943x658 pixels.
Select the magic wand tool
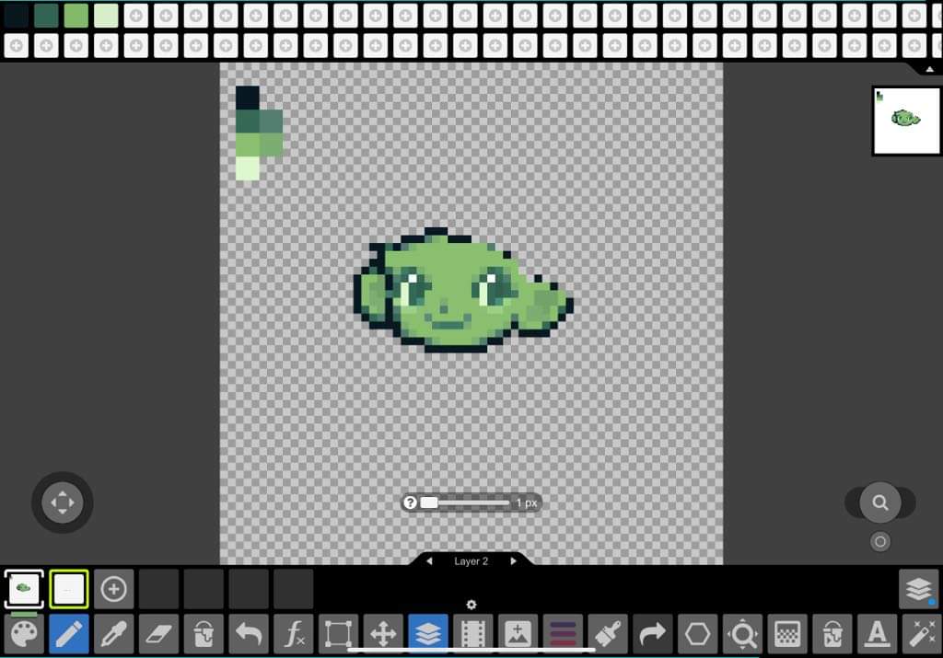coord(922,633)
